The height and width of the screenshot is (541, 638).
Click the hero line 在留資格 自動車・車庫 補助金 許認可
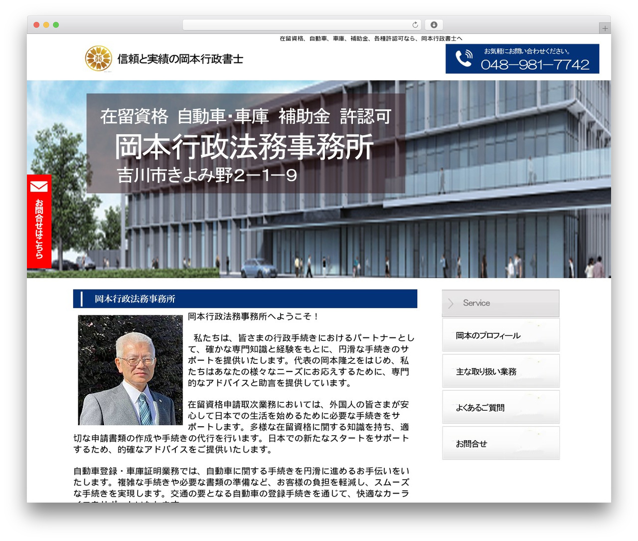[x=246, y=116]
